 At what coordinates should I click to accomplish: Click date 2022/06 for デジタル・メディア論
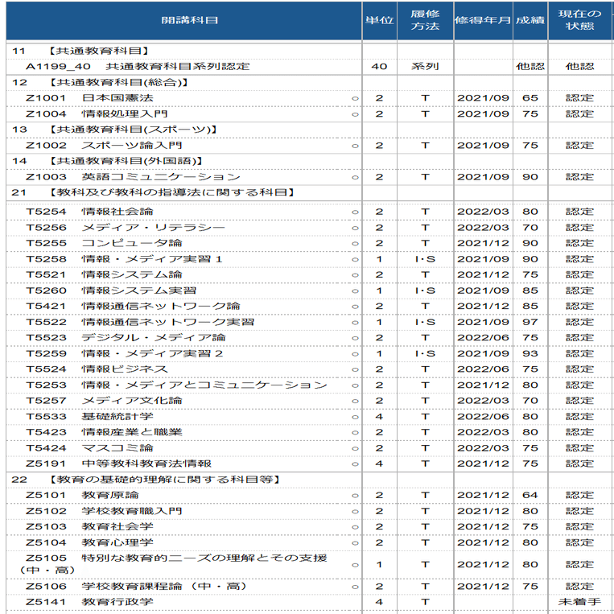click(483, 338)
